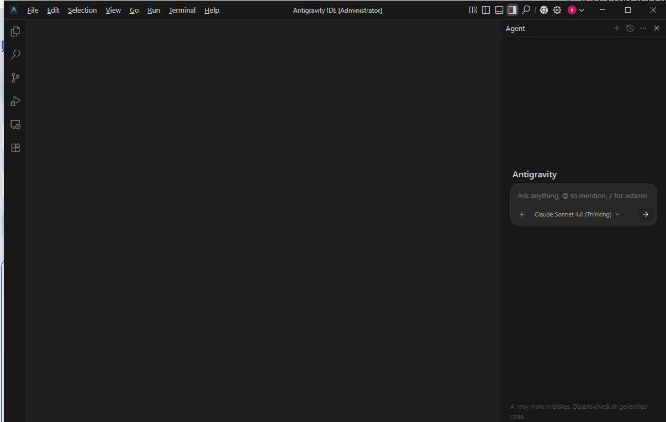Toggle the bottom panel
The image size is (666, 422).
click(x=499, y=10)
